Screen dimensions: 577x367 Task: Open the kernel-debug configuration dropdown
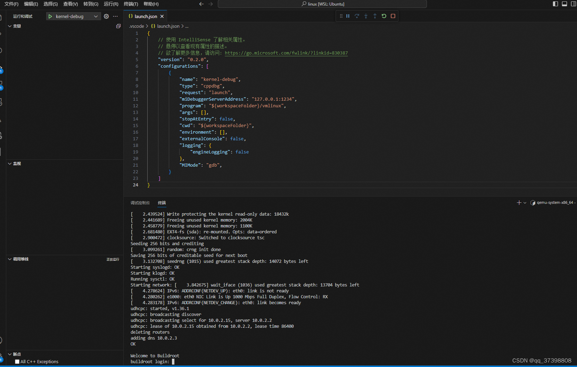click(96, 16)
